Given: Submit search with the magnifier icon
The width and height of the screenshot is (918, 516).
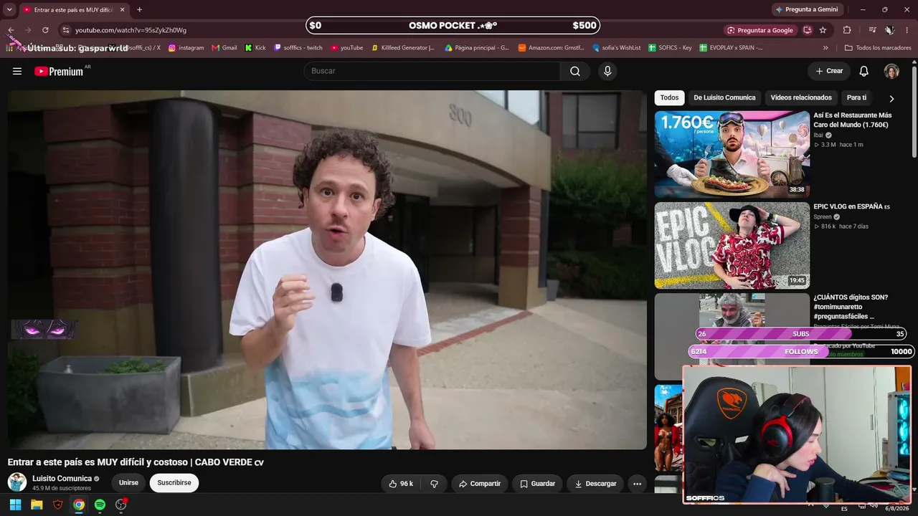Looking at the screenshot, I should point(575,71).
